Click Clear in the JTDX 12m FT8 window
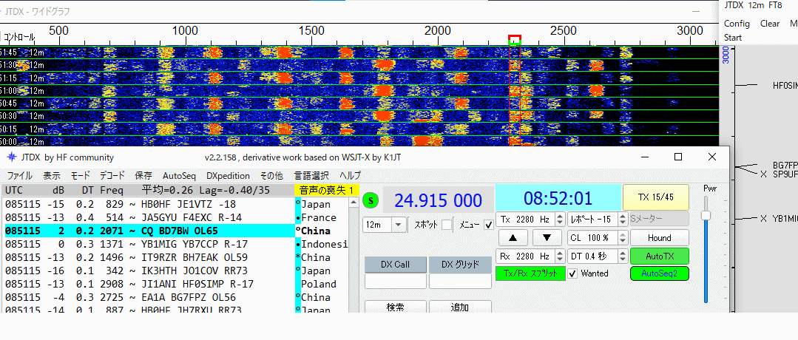 tap(769, 24)
